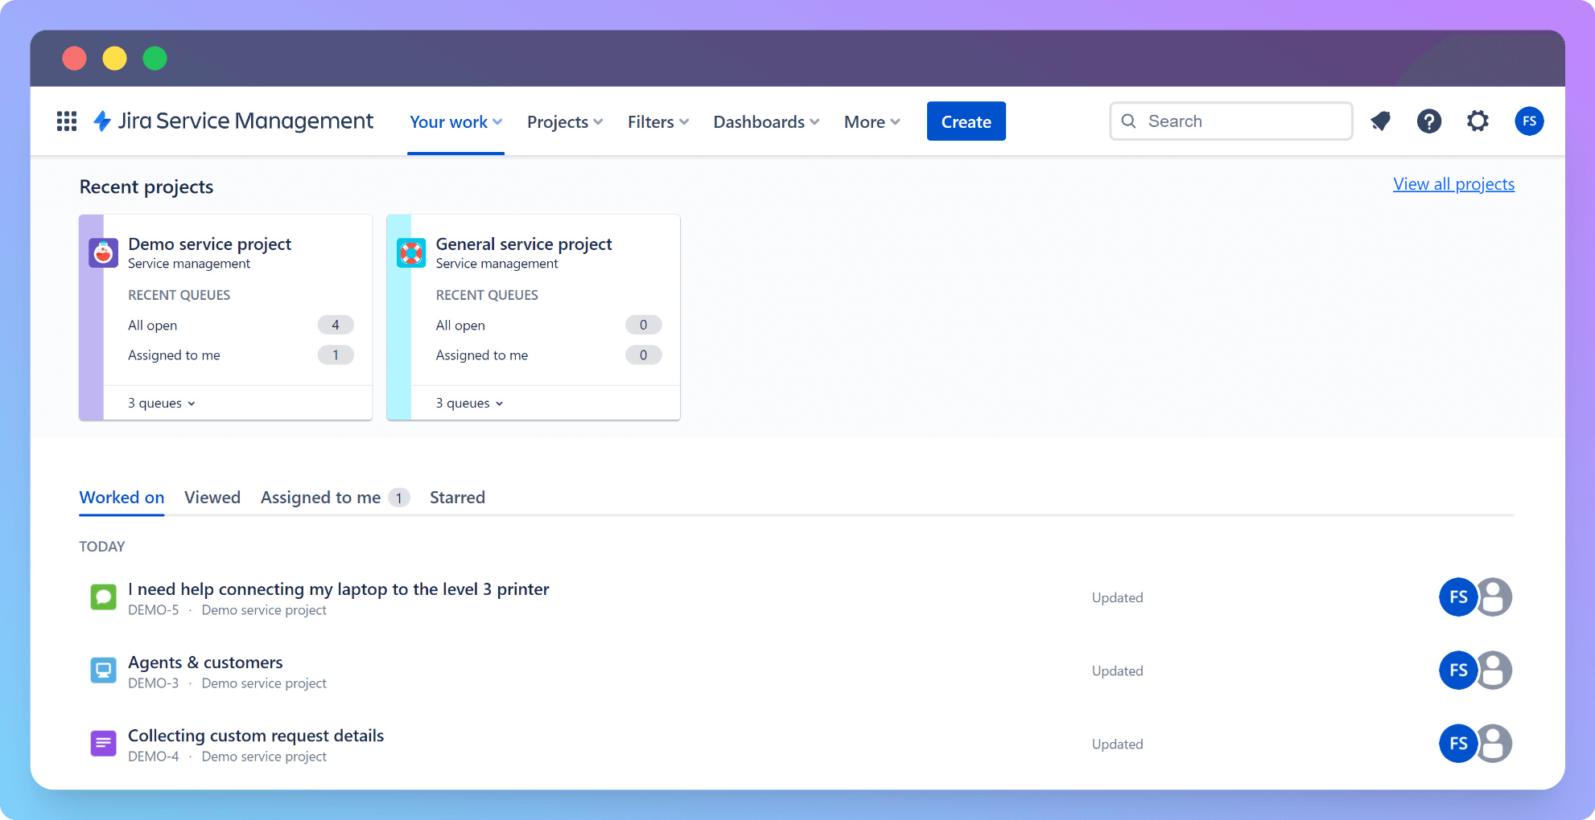
Task: Click the yellow macOS minimize button
Action: point(115,59)
